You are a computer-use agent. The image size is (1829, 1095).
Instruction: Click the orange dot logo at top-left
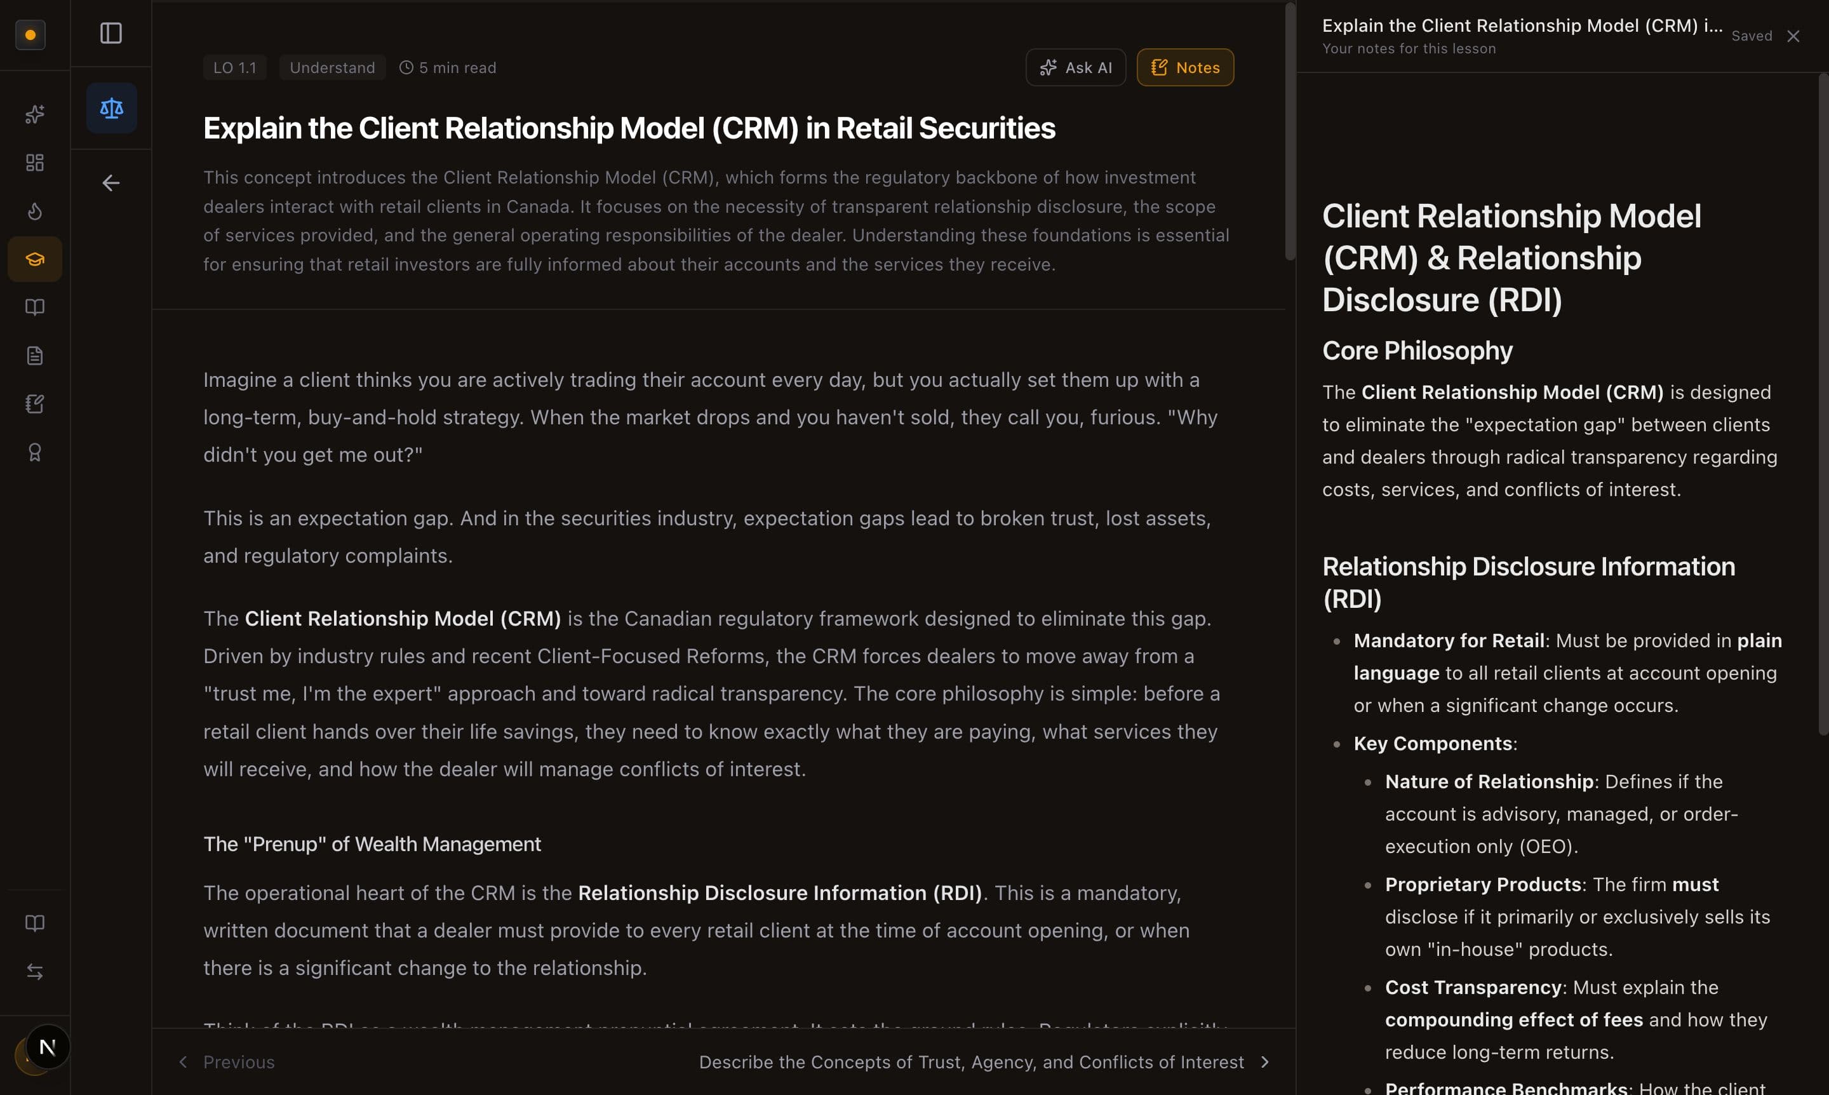30,35
